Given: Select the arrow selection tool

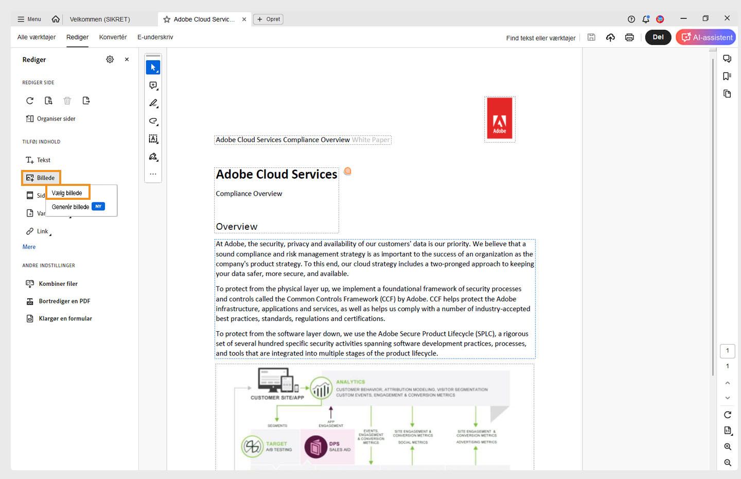Looking at the screenshot, I should pyautogui.click(x=153, y=67).
